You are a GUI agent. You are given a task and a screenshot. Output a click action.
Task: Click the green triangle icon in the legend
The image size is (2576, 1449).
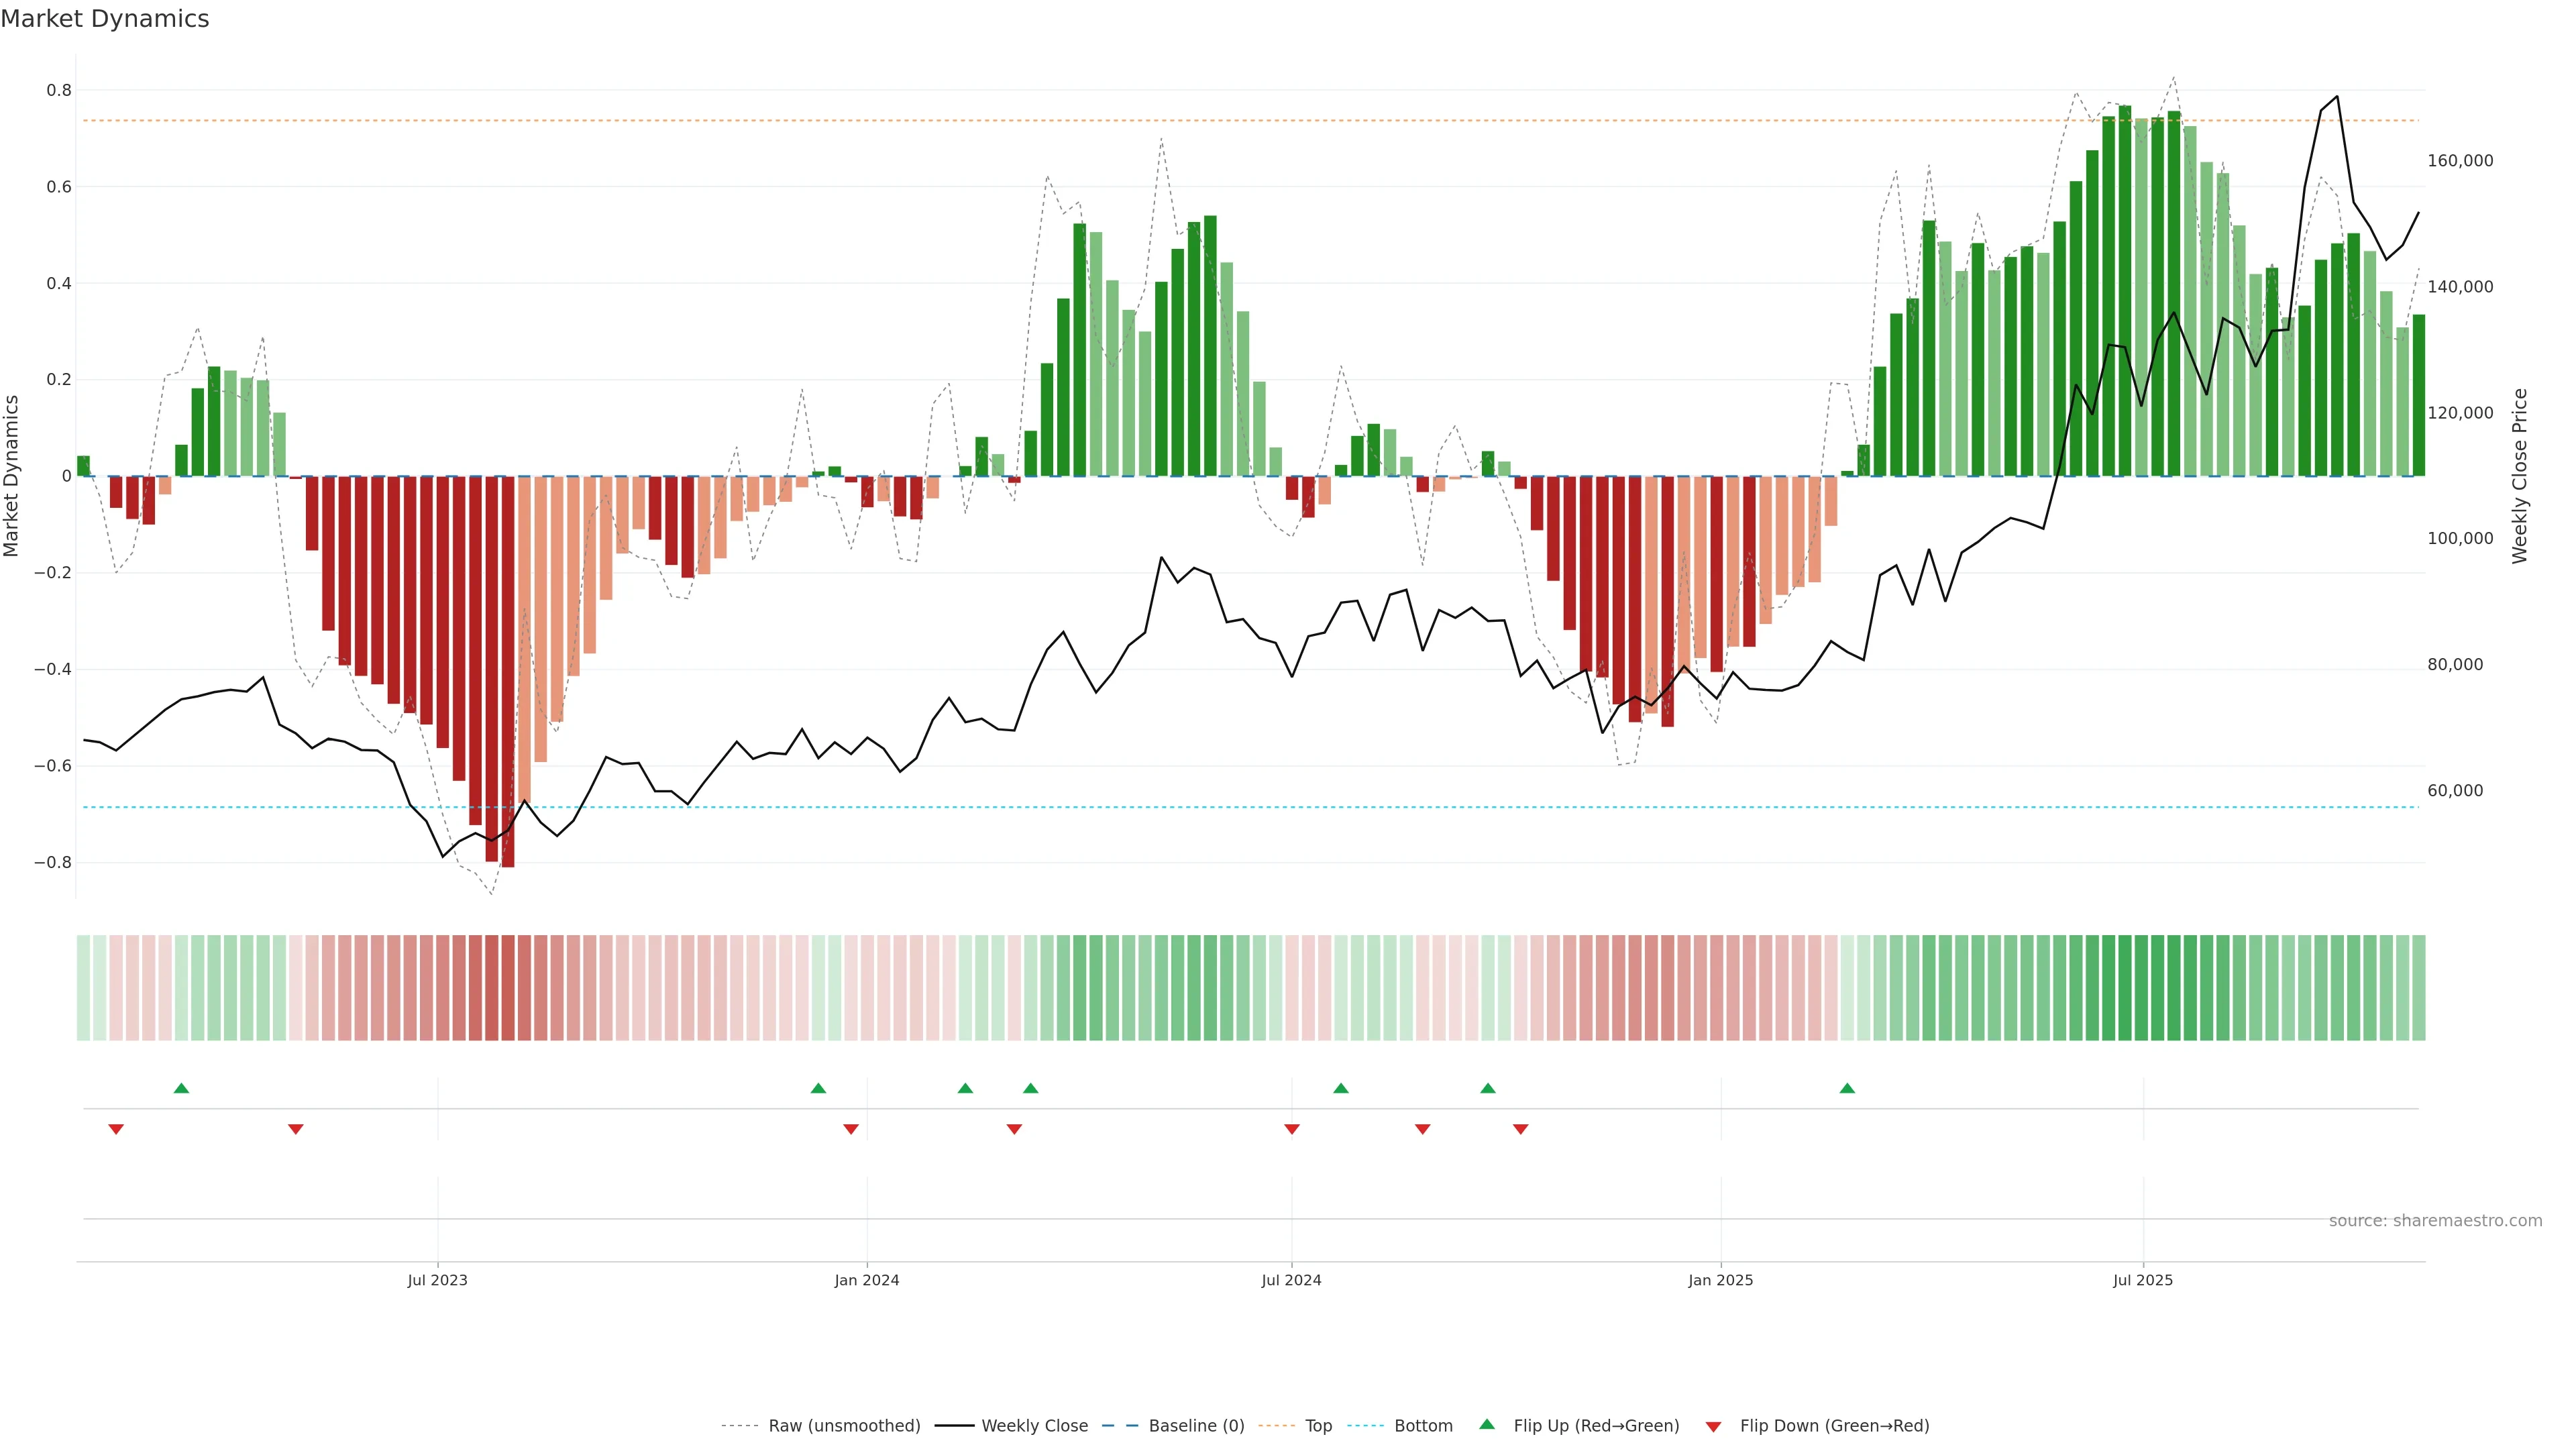pyautogui.click(x=1487, y=1425)
